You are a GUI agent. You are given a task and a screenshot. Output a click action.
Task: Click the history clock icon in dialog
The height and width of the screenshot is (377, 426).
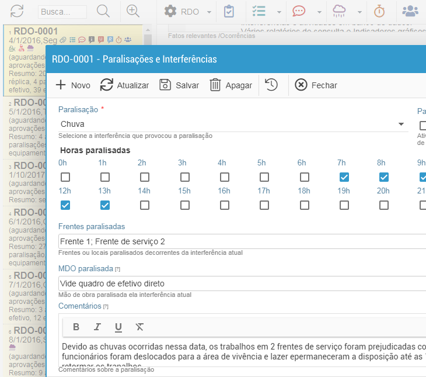click(271, 85)
